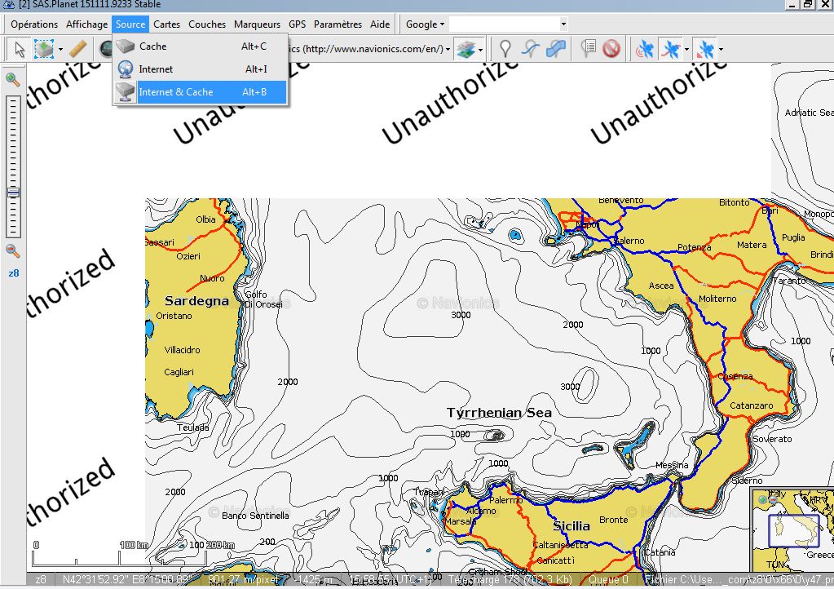Expand GPS track icon dropdown arrow
Screen dimensions: 834x589
click(686, 50)
